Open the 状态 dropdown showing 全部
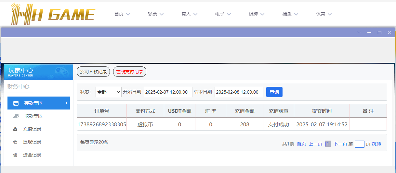The image size is (396, 173). tap(108, 92)
